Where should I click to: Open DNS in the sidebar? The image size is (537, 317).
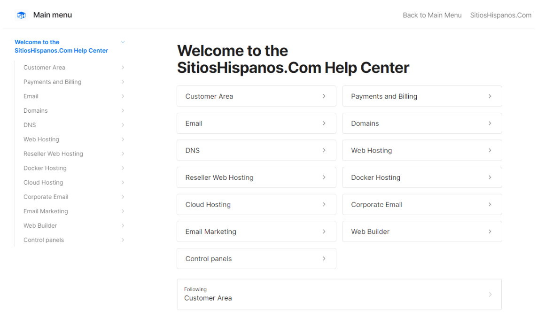coord(30,125)
